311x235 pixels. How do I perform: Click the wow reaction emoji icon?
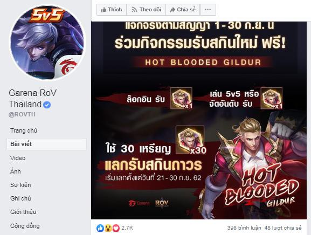[x=108, y=228]
